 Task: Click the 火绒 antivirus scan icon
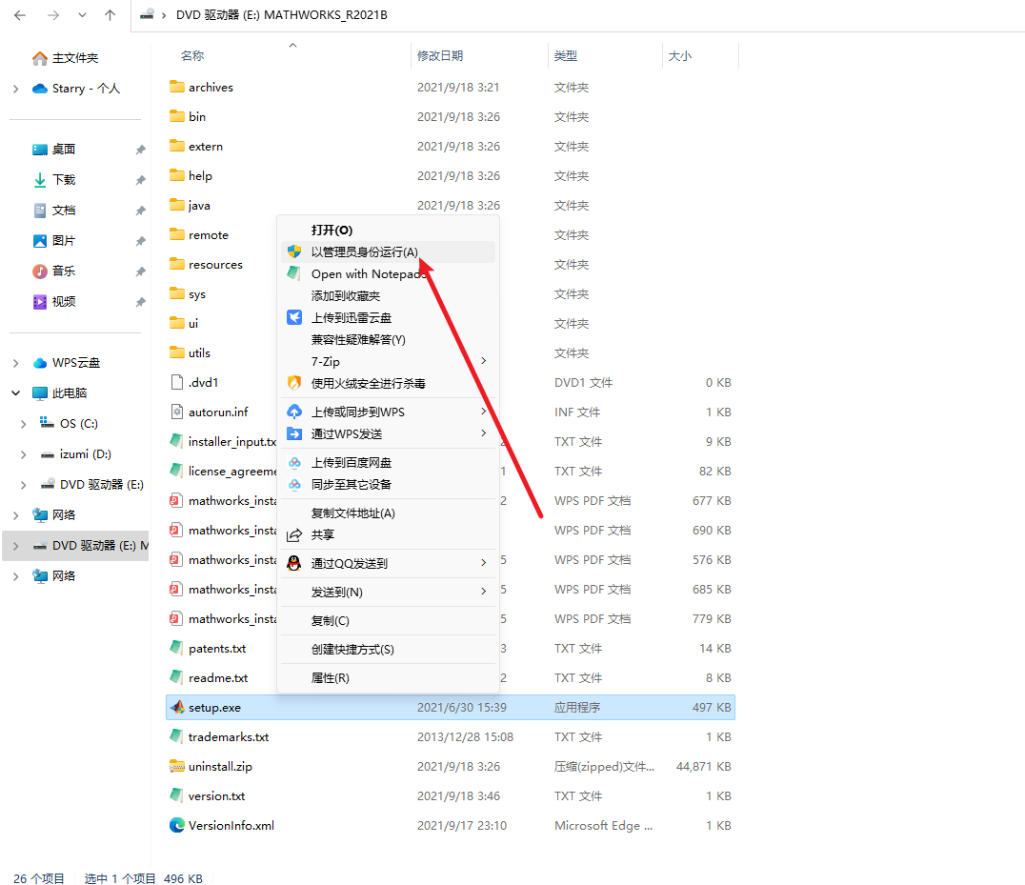click(294, 383)
